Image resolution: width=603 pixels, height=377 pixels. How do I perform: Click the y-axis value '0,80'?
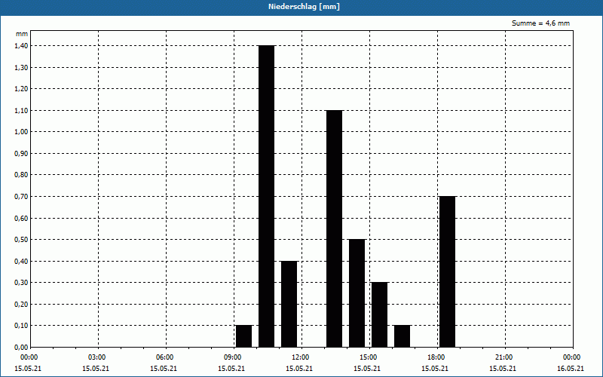coord(22,175)
